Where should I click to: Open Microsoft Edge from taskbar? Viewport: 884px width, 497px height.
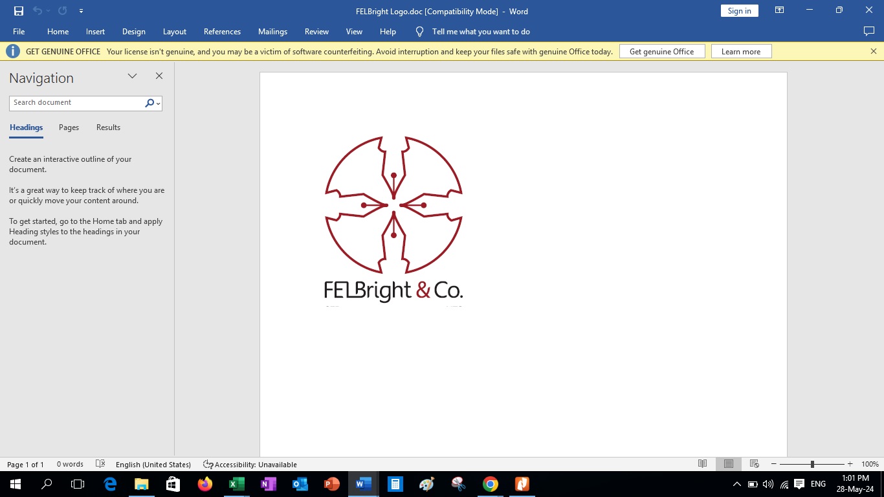110,484
